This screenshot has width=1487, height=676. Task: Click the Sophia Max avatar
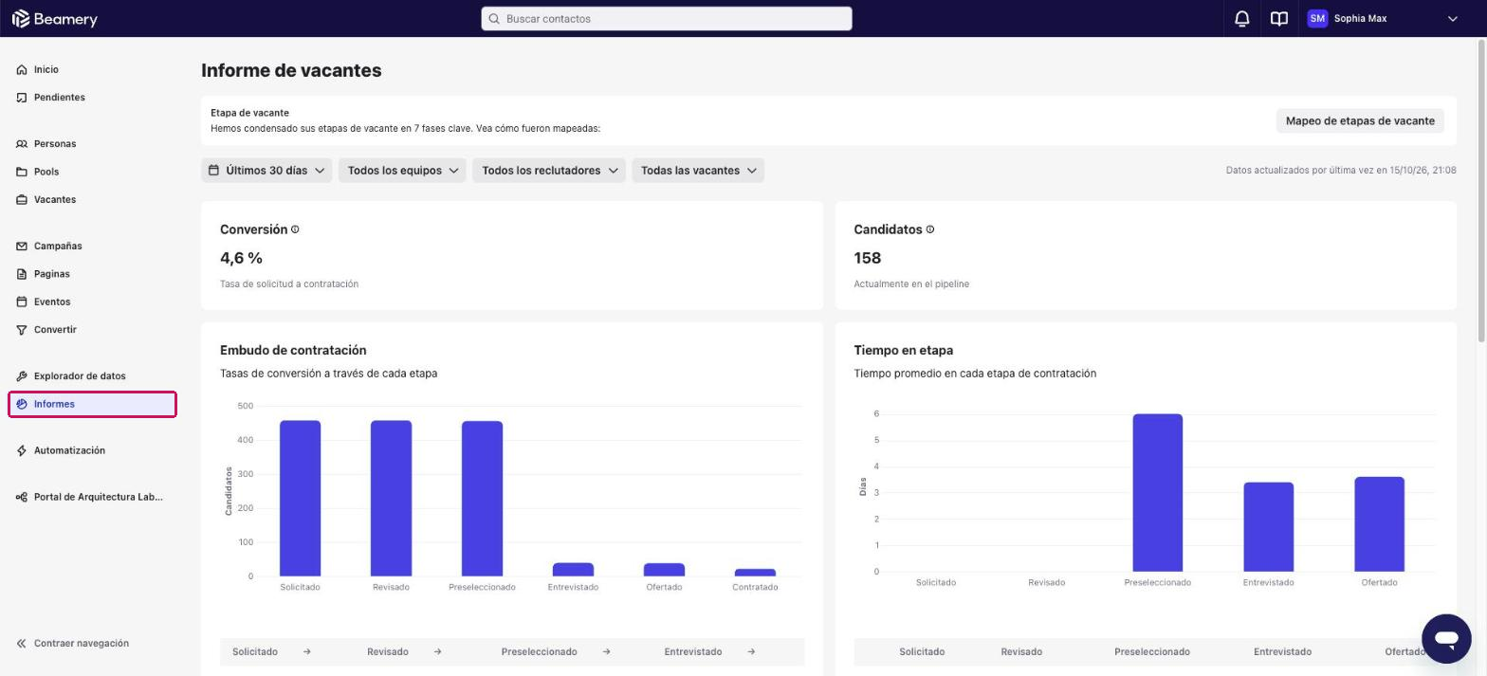1317,19
